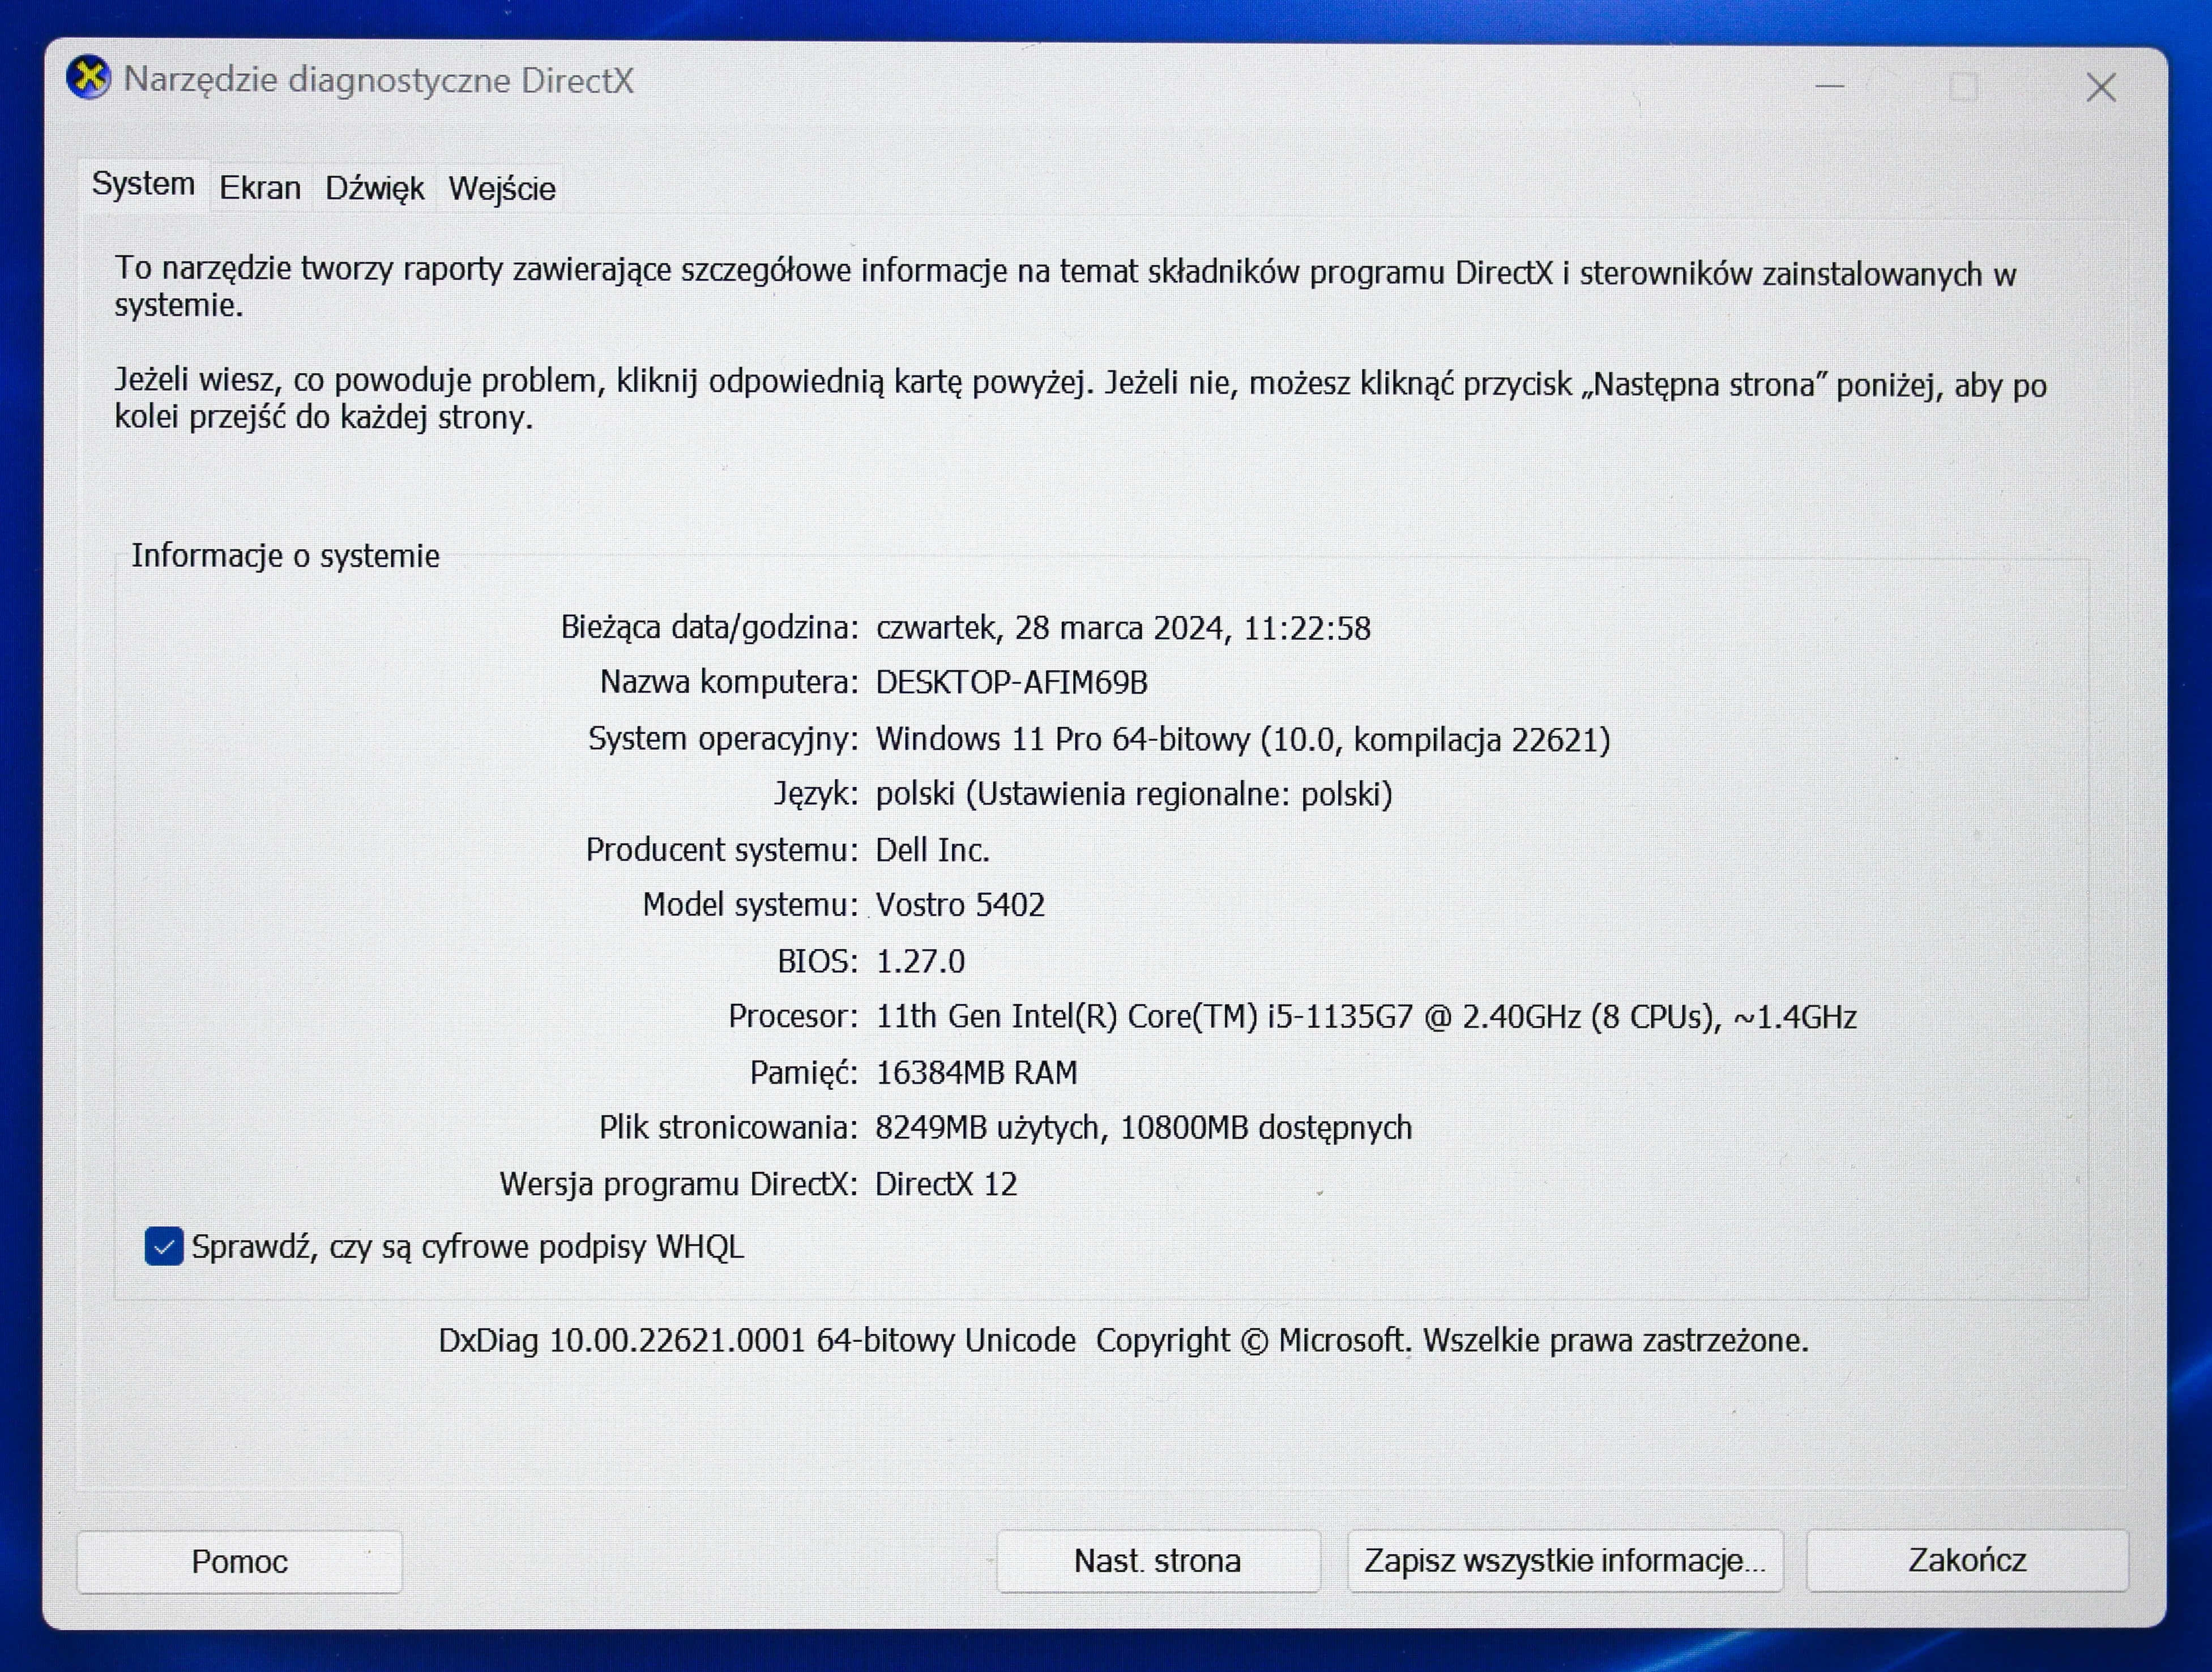Click the Vostro 5402 model value
Image resolution: width=2212 pixels, height=1672 pixels.
coord(961,905)
